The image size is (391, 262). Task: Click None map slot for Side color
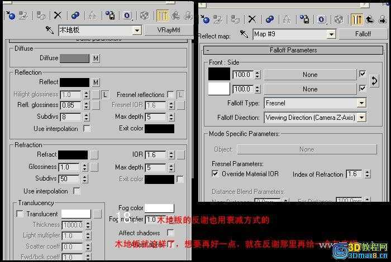(x=310, y=89)
